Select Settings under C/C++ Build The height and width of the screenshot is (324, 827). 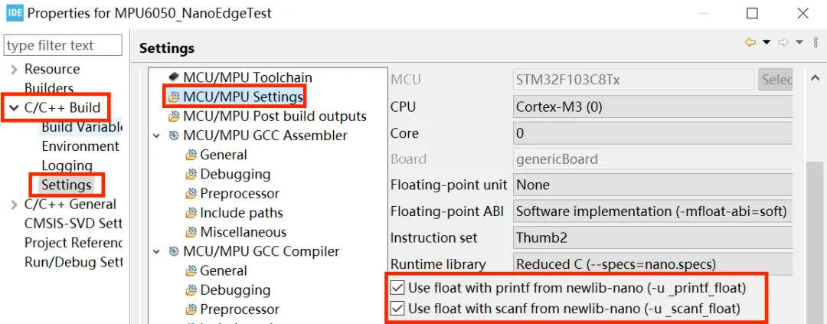pyautogui.click(x=67, y=185)
